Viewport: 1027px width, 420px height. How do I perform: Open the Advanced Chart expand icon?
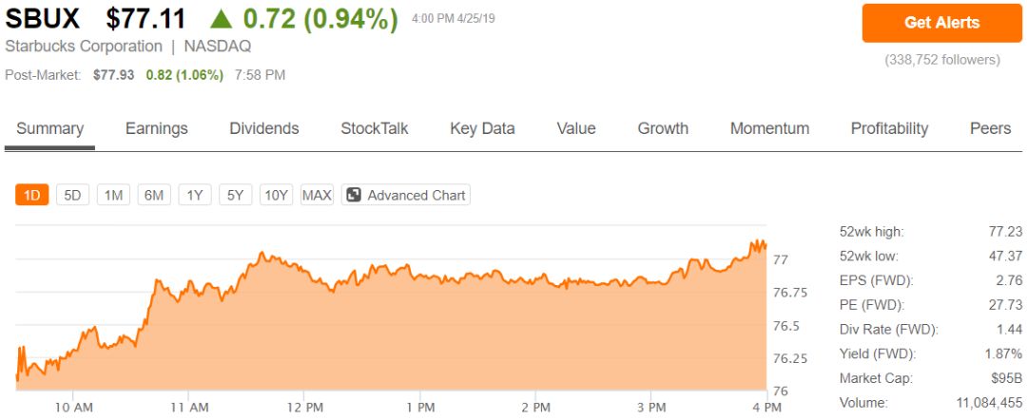(x=354, y=195)
